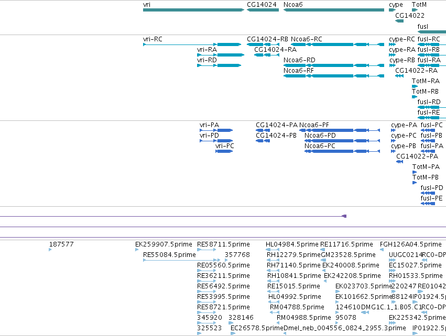
Task: Click the TotM gene name label
Action: (419, 5)
